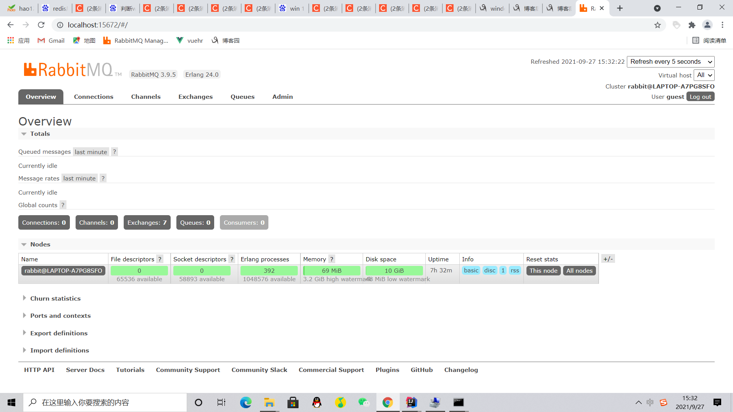This screenshot has width=733, height=412.
Task: Toggle the Queued messages last minute range
Action: 91,152
